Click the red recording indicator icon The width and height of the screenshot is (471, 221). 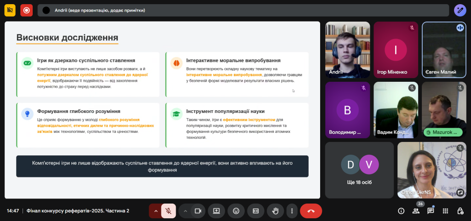point(26,10)
